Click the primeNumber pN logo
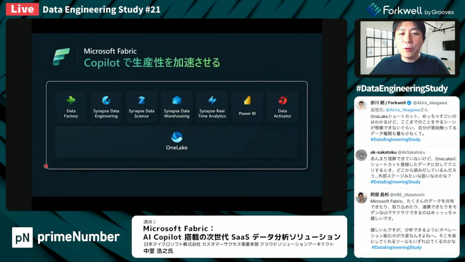This screenshot has width=465, height=262. tap(22, 237)
